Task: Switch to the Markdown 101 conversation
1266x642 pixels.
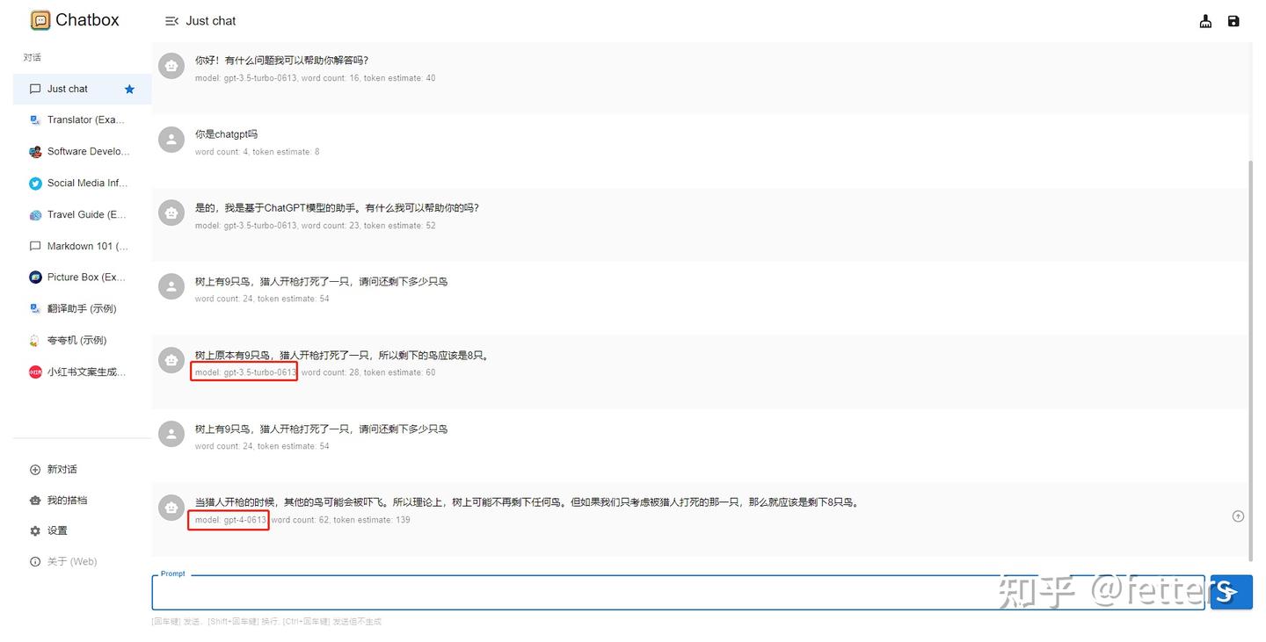Action: click(79, 246)
